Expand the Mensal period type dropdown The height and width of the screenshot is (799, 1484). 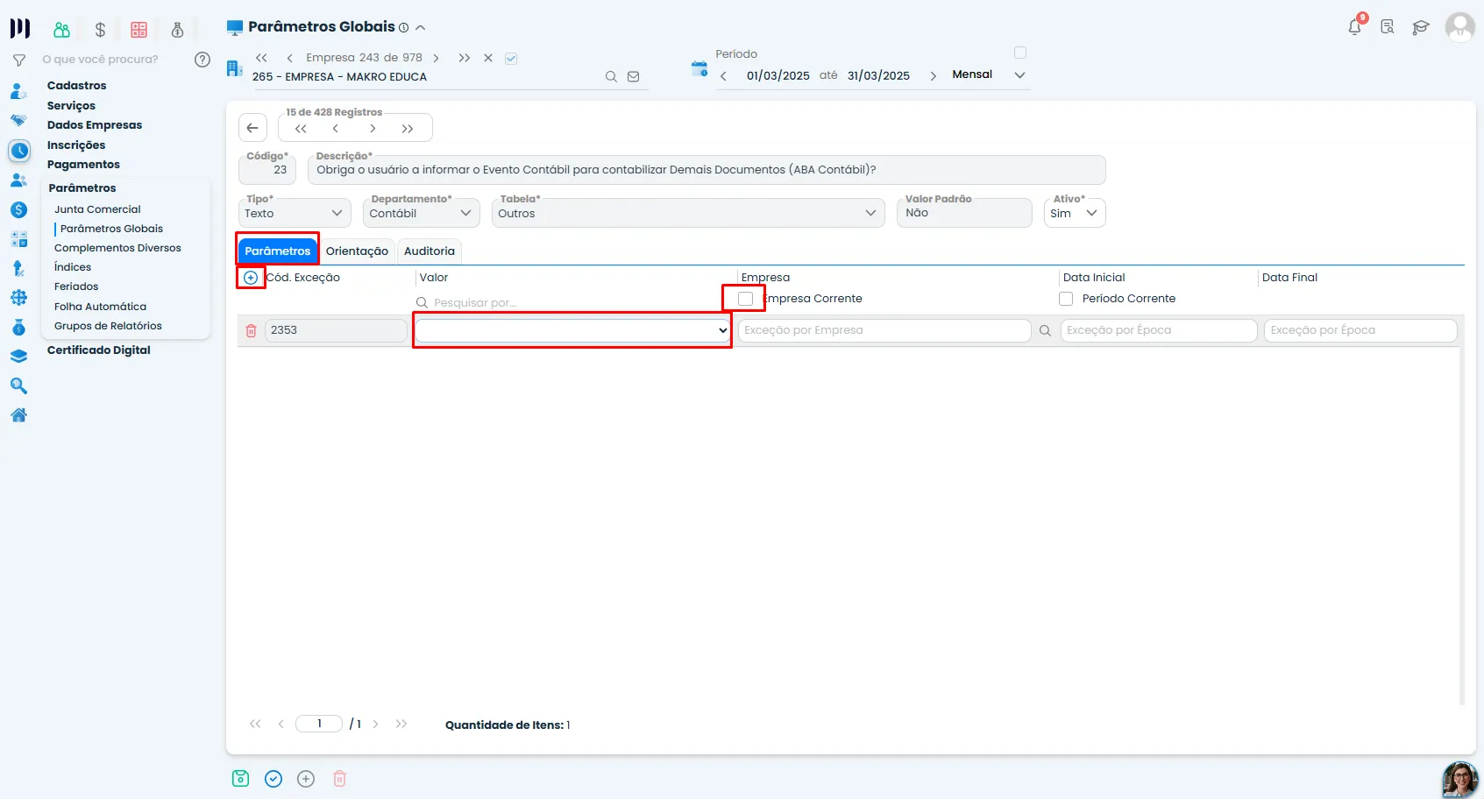click(1019, 75)
